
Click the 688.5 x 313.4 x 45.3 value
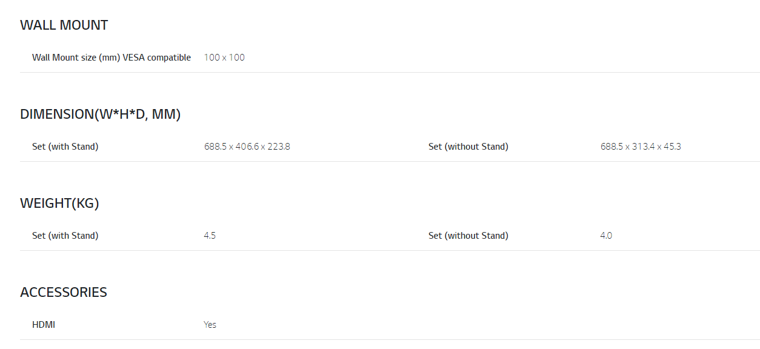[641, 147]
